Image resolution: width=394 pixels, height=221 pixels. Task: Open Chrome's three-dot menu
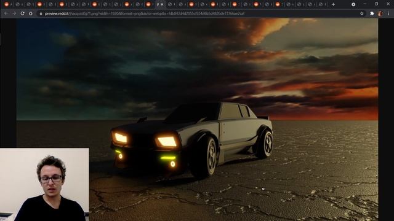[388, 14]
